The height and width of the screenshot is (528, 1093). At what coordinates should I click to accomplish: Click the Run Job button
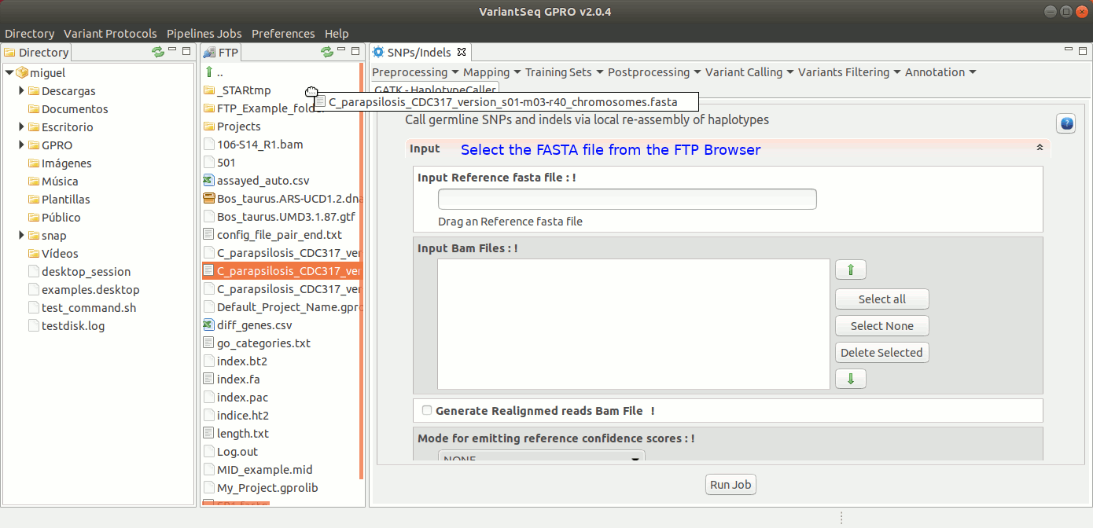click(731, 485)
